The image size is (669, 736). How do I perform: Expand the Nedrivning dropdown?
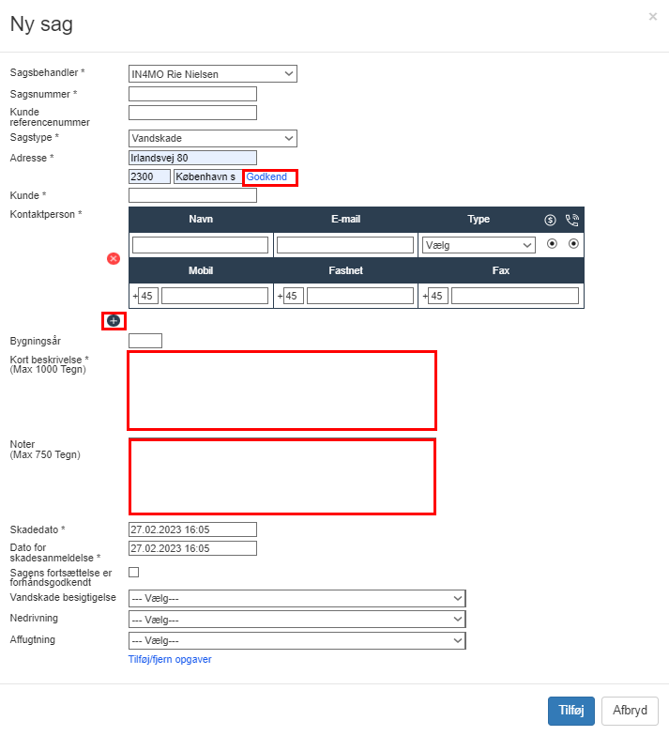click(x=296, y=620)
